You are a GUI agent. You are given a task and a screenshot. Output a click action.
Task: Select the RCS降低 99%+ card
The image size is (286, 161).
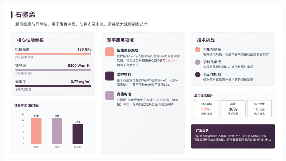pyautogui.click(x=207, y=109)
